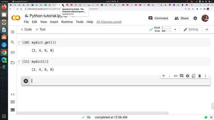Open the command palette icon
Viewport: 214px width, 120px height.
click(x=13, y=102)
